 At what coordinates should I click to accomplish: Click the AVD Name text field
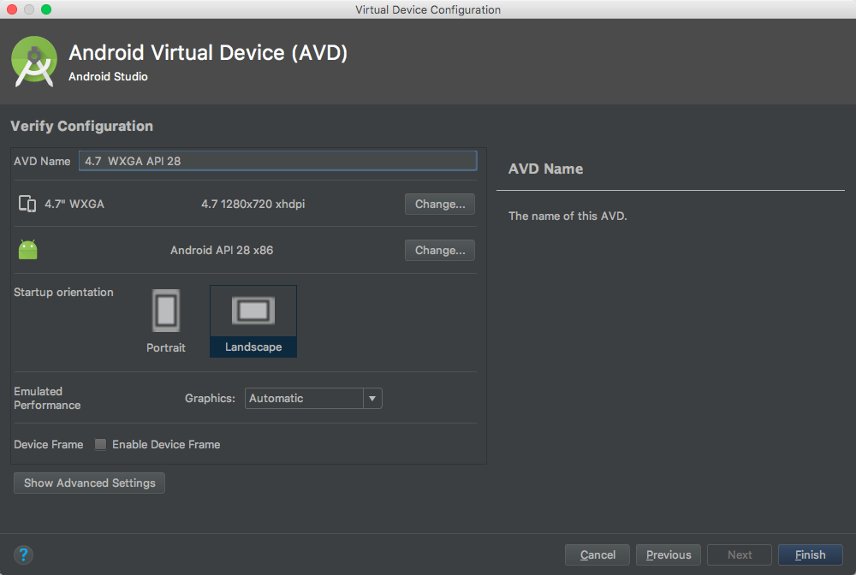[x=278, y=161]
